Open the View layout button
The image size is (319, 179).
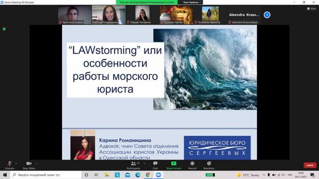(311, 9)
